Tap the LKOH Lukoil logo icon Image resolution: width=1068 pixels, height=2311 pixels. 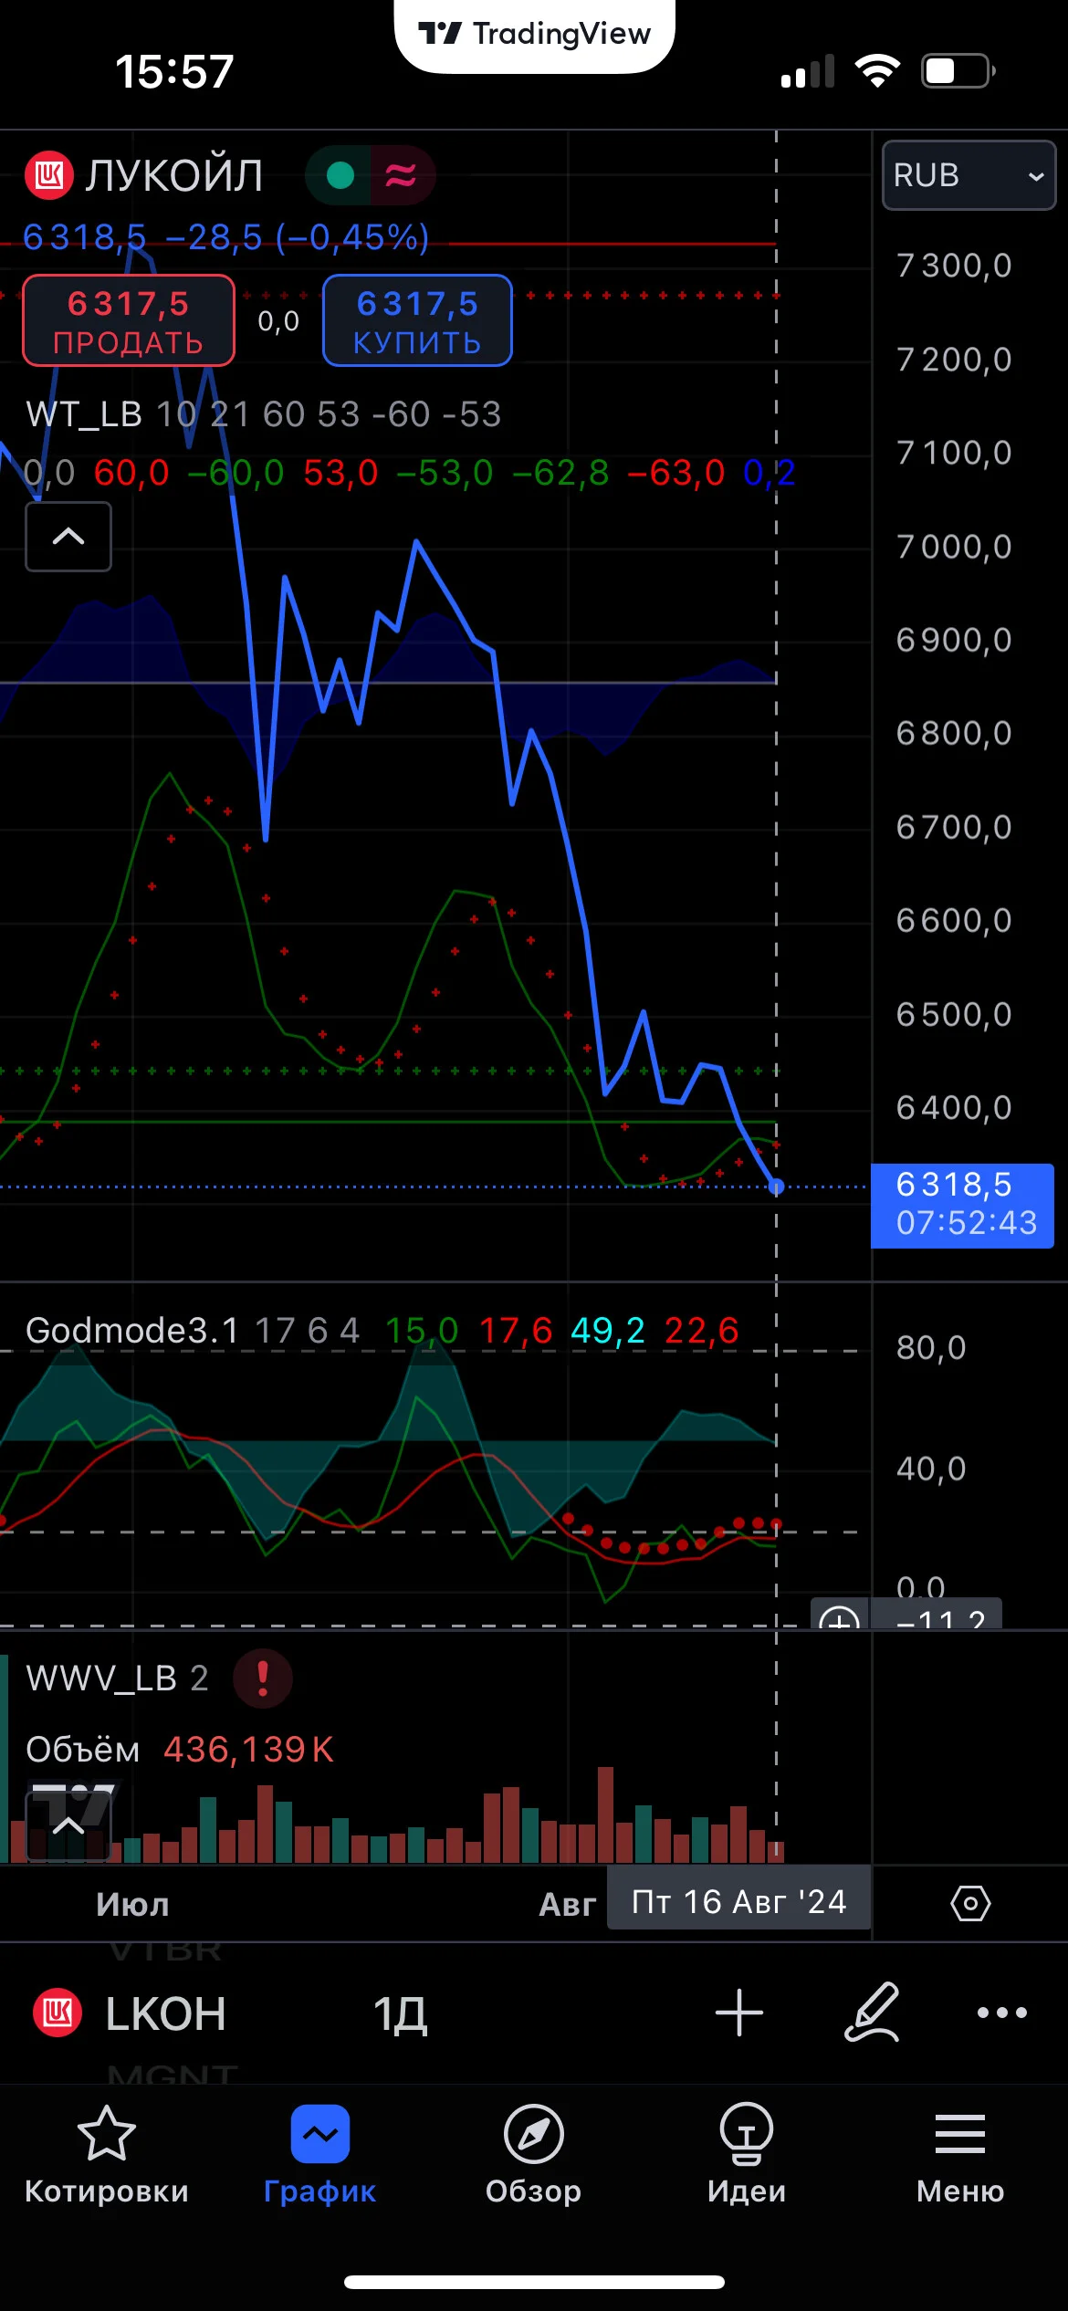(x=58, y=2013)
